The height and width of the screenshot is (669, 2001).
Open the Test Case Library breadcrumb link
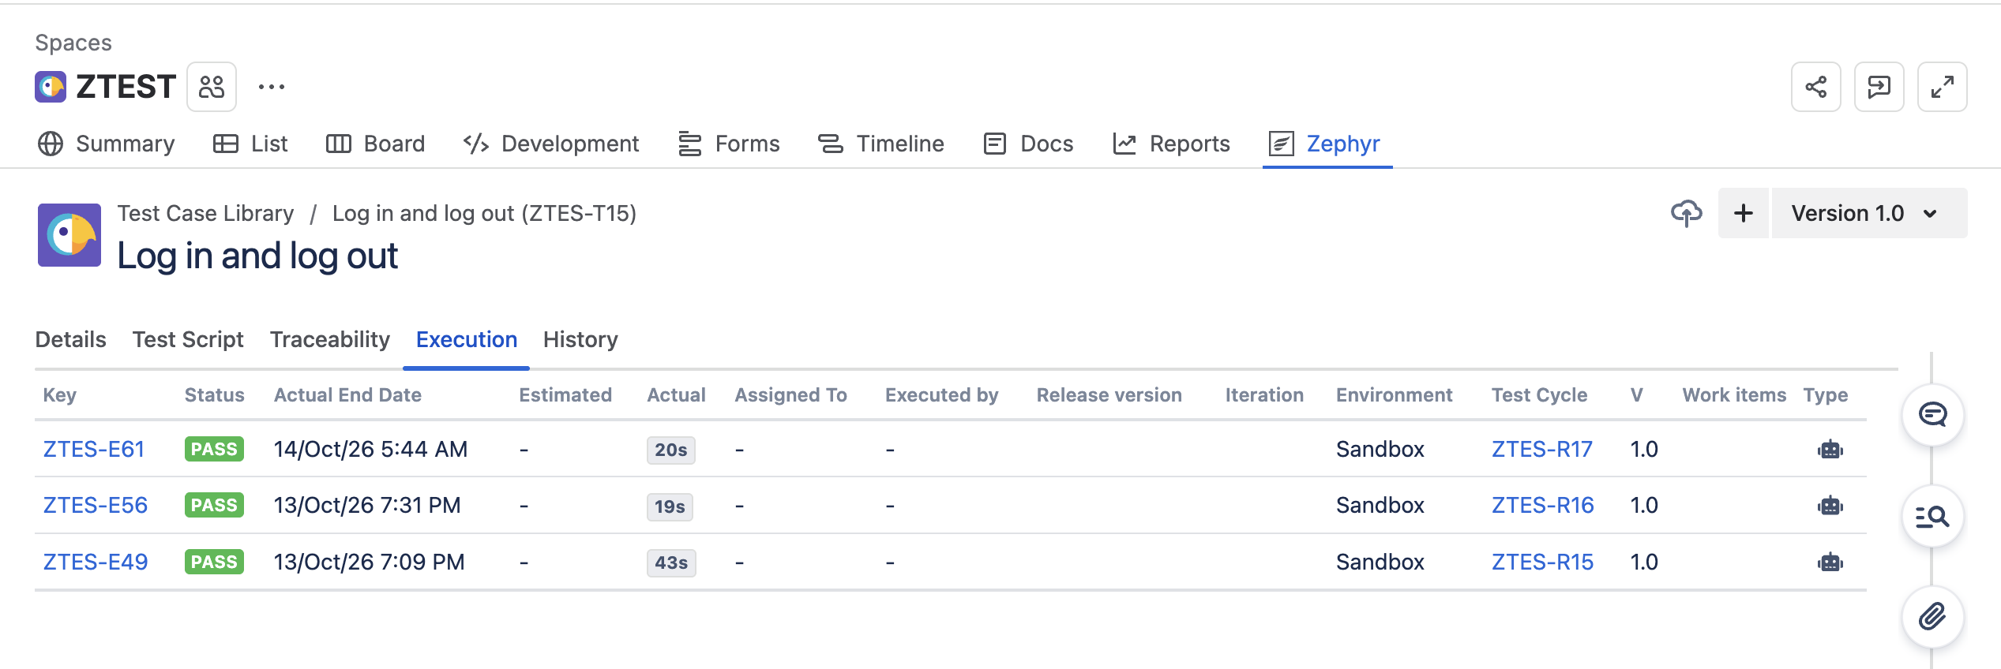click(205, 213)
